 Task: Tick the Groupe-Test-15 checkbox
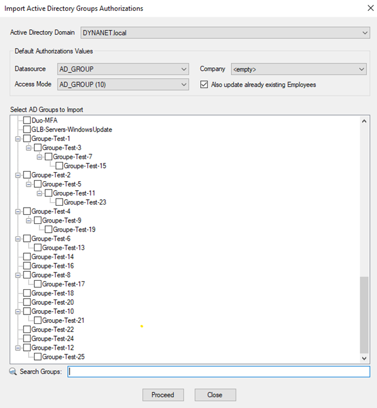tap(59, 166)
